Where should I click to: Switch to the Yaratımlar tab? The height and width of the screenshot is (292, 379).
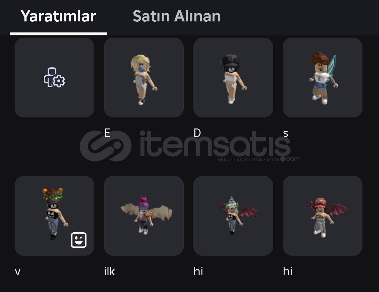pos(58,17)
